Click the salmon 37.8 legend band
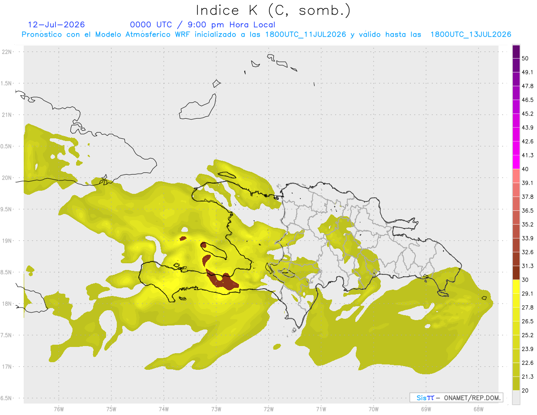 click(516, 190)
